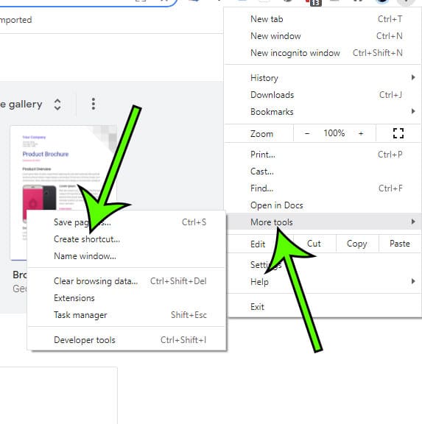Click Open in Docs entry
Image resolution: width=422 pixels, height=424 pixels.
322,205
